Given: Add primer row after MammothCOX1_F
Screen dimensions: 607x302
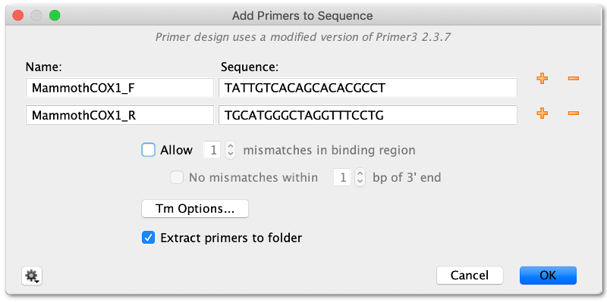Looking at the screenshot, I should coord(542,79).
